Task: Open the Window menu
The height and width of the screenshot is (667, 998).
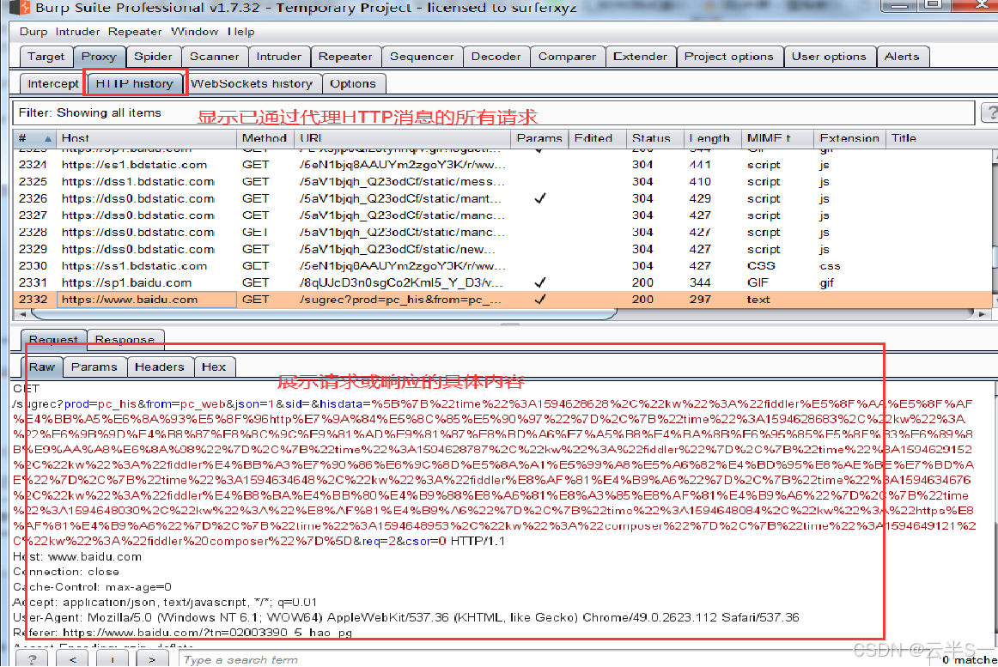Action: click(x=194, y=31)
